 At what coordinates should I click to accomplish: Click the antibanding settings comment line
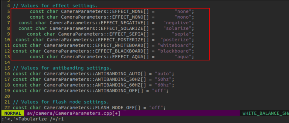click(x=62, y=68)
